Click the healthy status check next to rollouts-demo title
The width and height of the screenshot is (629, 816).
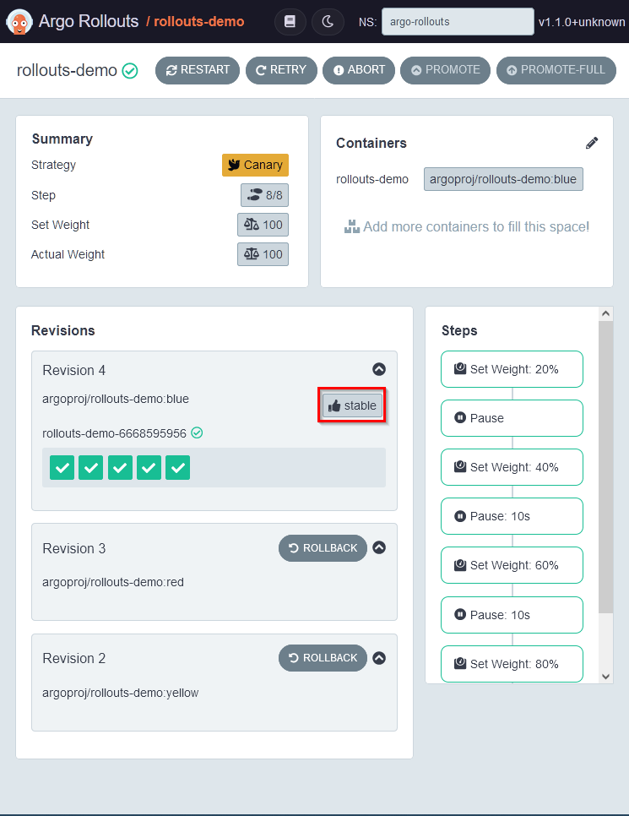point(129,70)
